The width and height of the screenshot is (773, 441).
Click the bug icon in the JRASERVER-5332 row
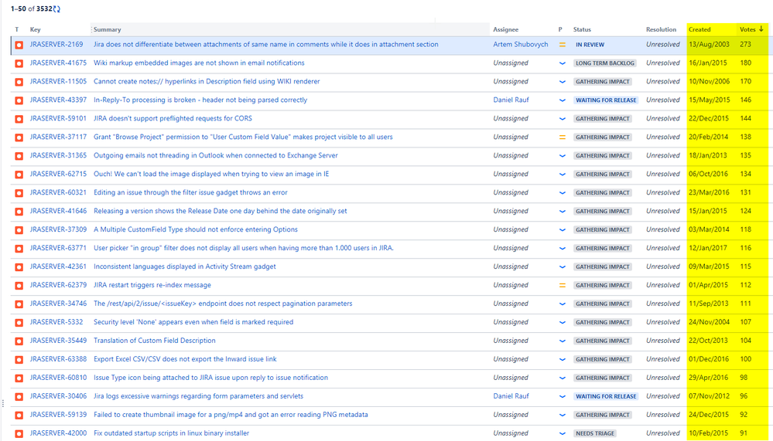[x=19, y=322]
